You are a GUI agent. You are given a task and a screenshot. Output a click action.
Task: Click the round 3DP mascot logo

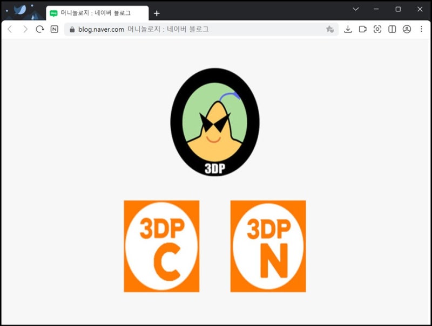(x=214, y=122)
